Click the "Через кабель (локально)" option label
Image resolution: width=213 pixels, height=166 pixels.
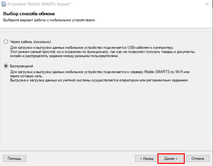pos(30,42)
